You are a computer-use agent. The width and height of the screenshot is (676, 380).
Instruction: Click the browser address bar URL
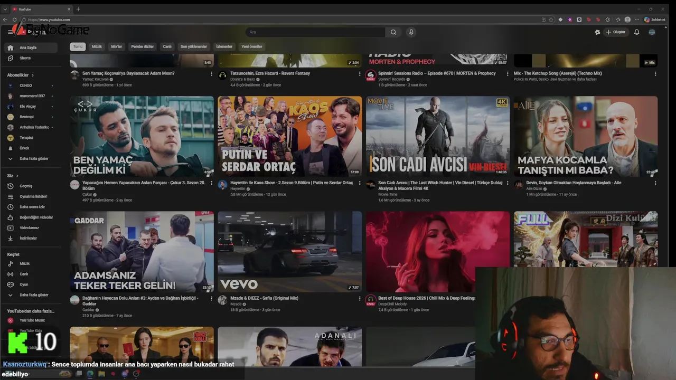pos(49,20)
